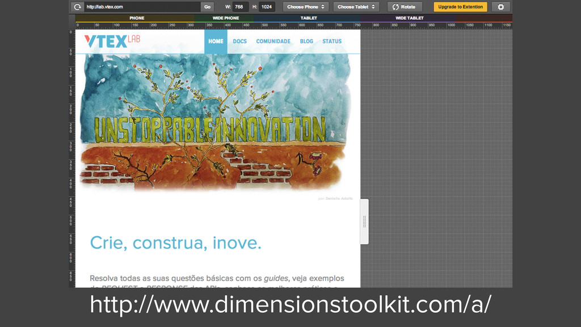This screenshot has width=581, height=327.
Task: Open the Choose Tablet dropdown
Action: (356, 7)
